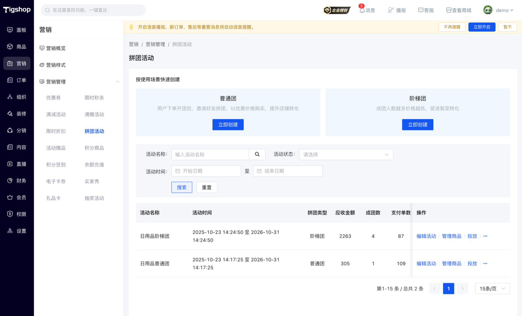The image size is (522, 316).
Task: Open the 内容 content icon
Action: point(10,147)
